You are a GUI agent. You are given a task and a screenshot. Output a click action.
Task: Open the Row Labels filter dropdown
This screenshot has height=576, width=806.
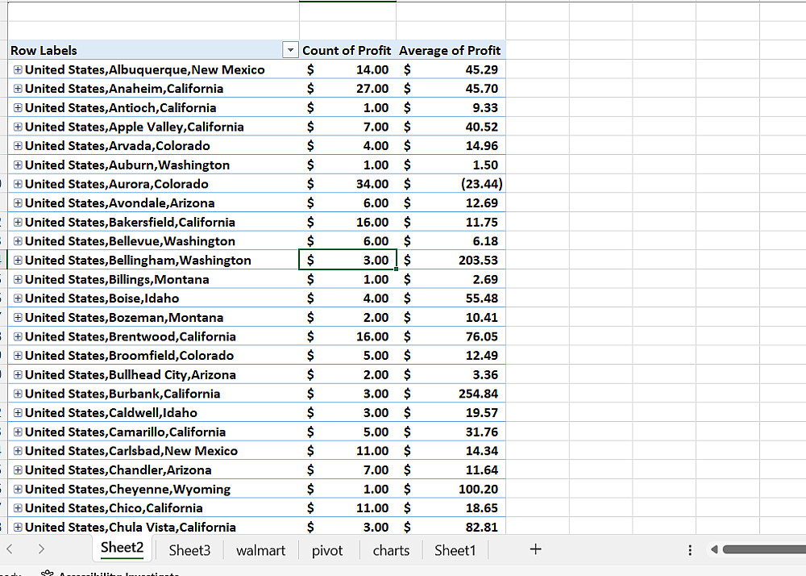[x=290, y=50]
